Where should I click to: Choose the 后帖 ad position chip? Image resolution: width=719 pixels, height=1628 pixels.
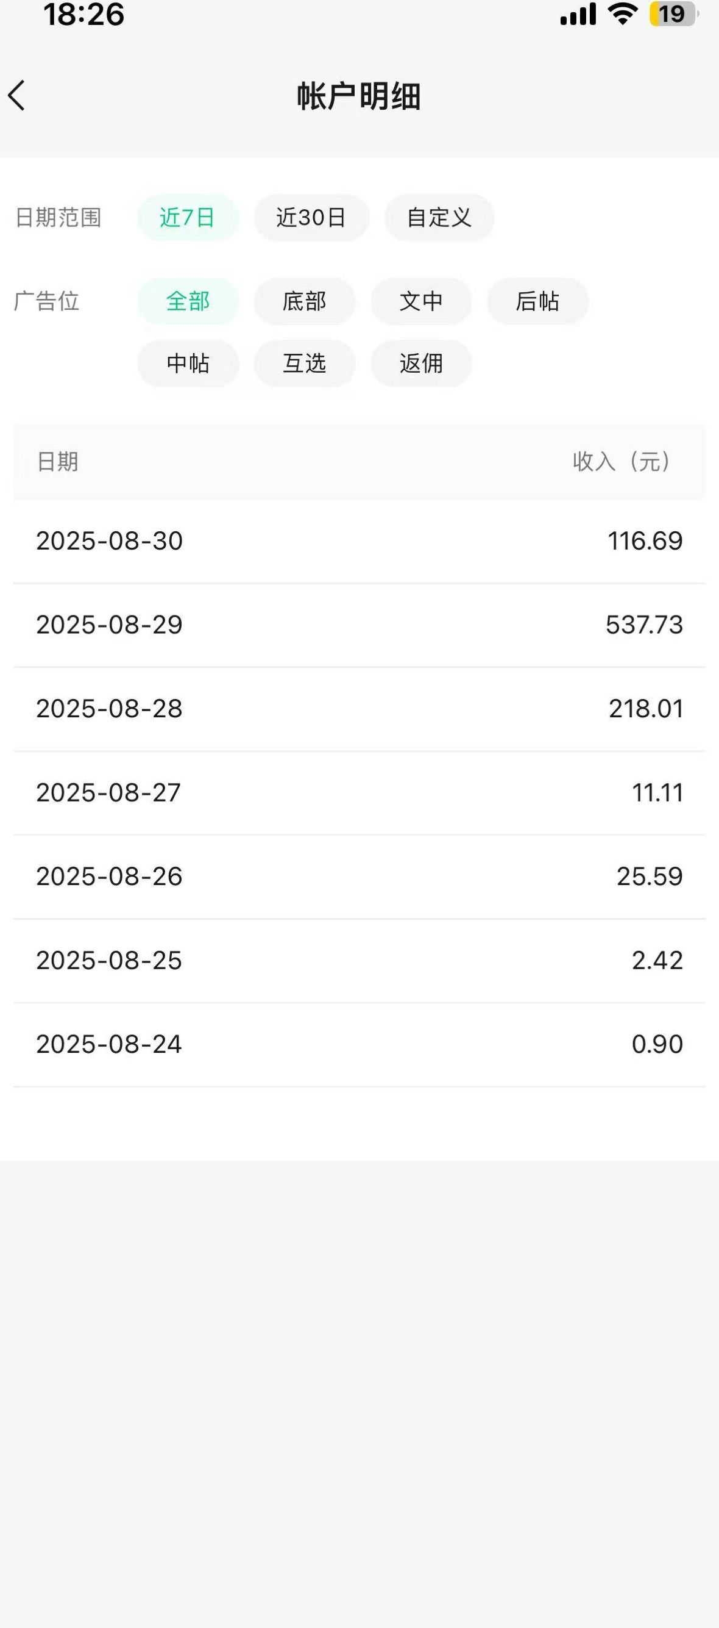point(537,301)
